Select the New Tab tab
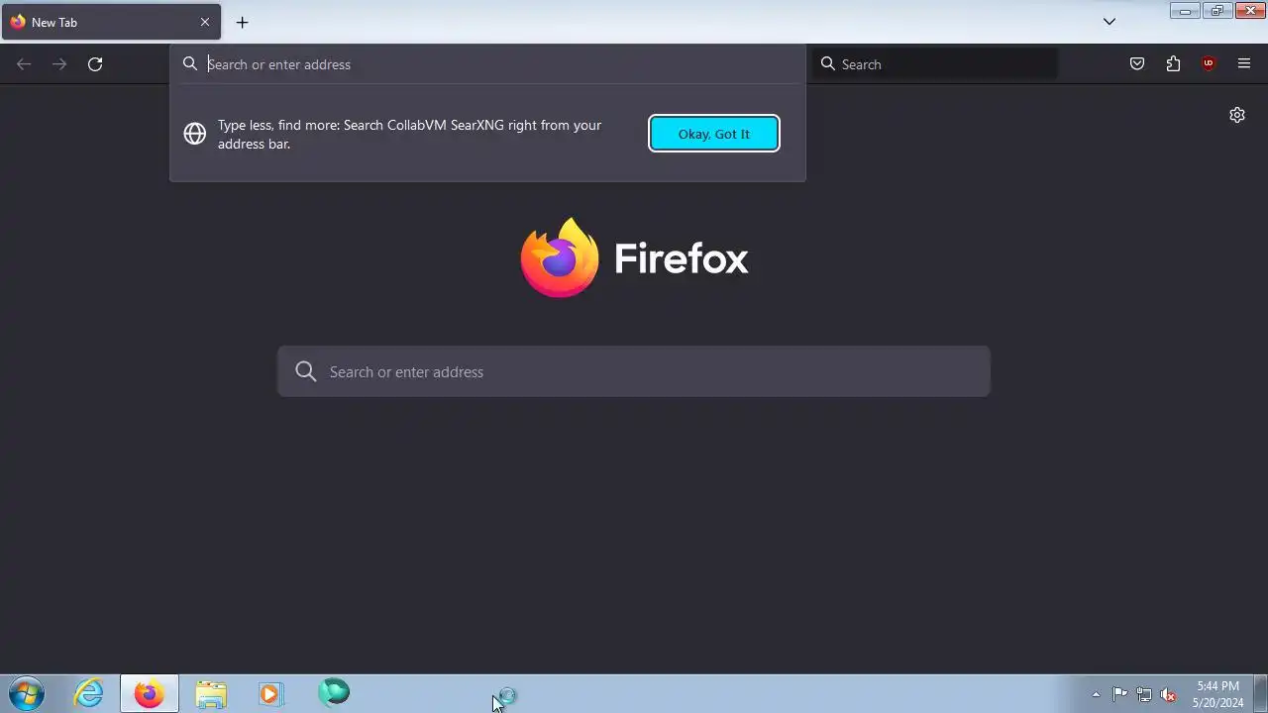The image size is (1268, 713). pos(111,22)
